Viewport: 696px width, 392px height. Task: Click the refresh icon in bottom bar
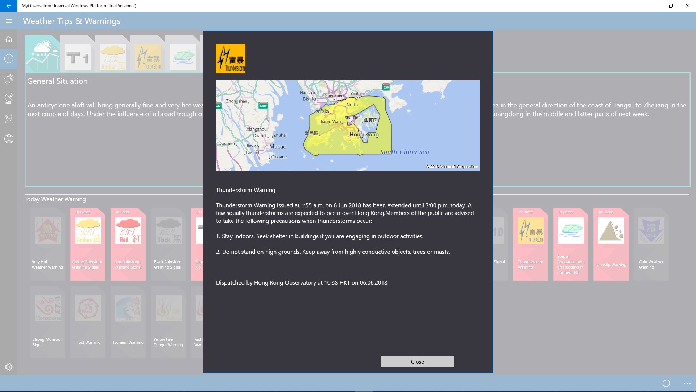point(666,383)
